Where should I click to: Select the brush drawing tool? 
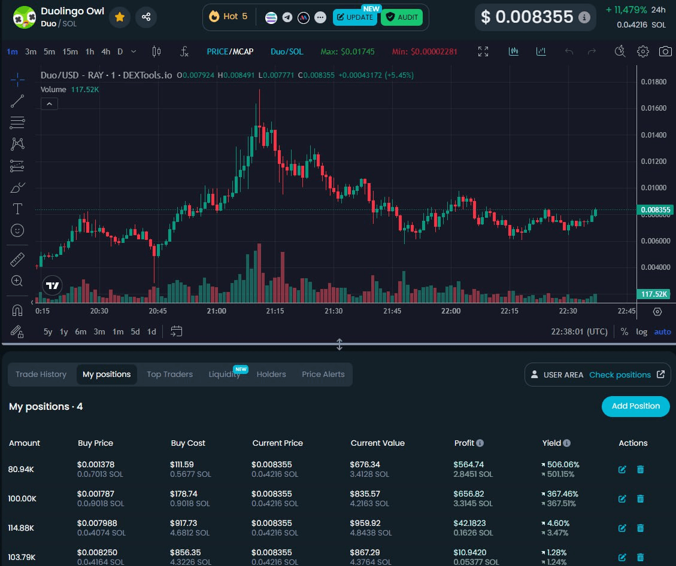[17, 188]
